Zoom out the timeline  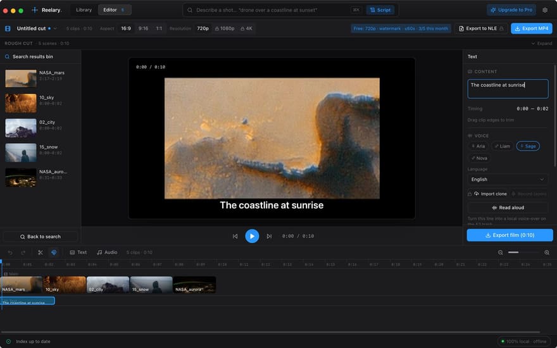click(500, 252)
